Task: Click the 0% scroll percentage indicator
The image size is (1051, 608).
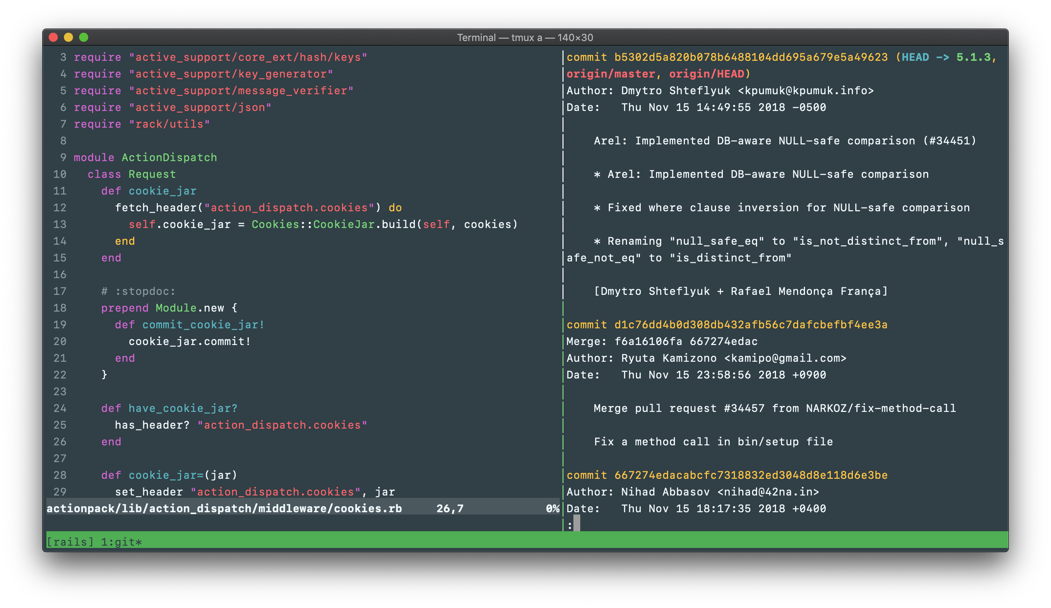Action: click(552, 508)
